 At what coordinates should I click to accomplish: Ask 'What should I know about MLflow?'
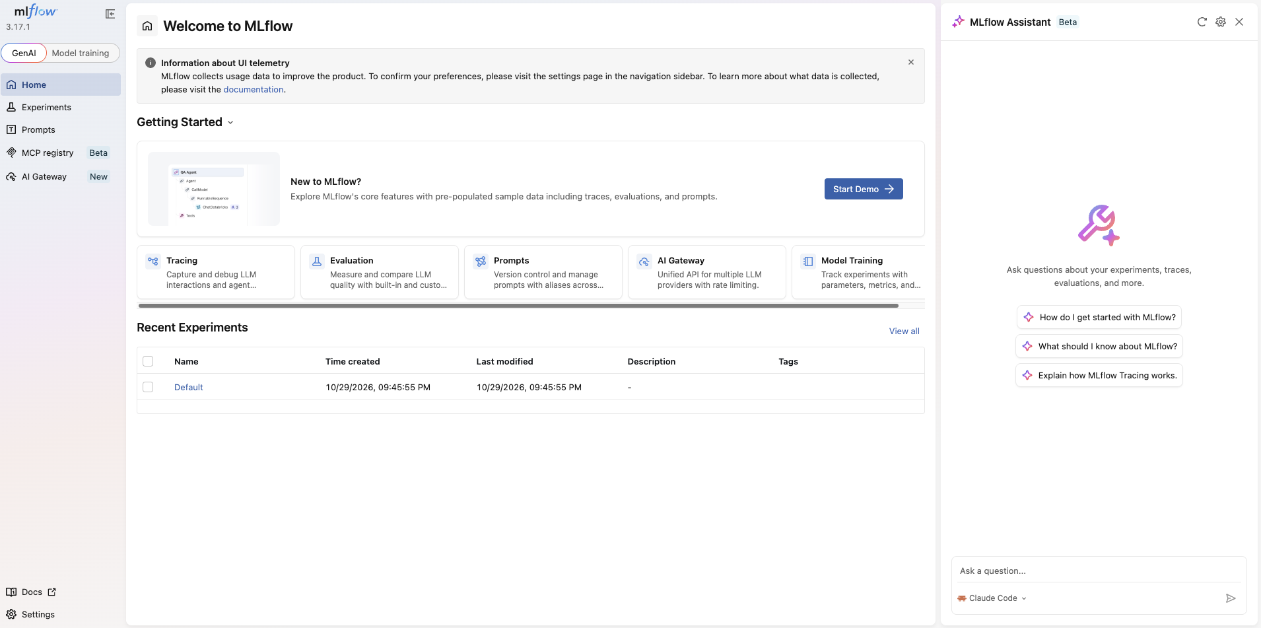(1099, 346)
